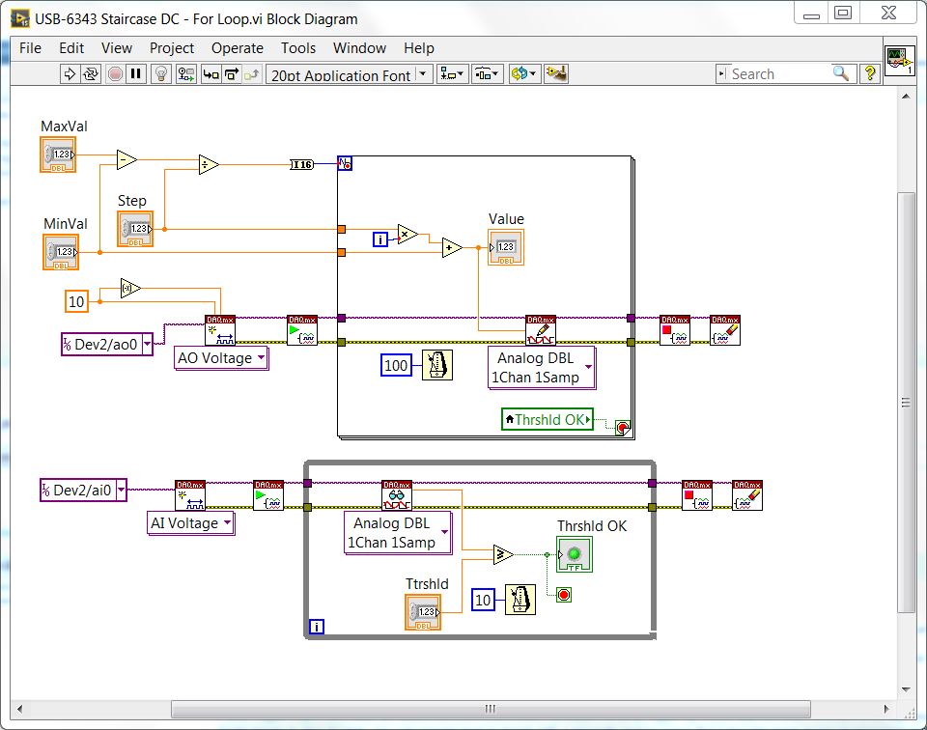Click the search magnifier icon
This screenshot has width=927, height=730.
coord(841,73)
